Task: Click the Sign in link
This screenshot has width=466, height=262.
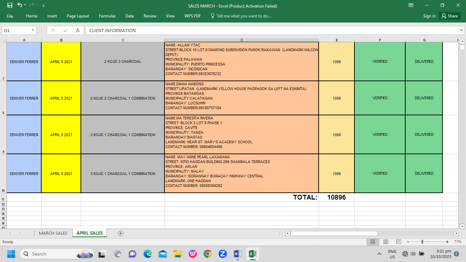Action: (x=429, y=16)
